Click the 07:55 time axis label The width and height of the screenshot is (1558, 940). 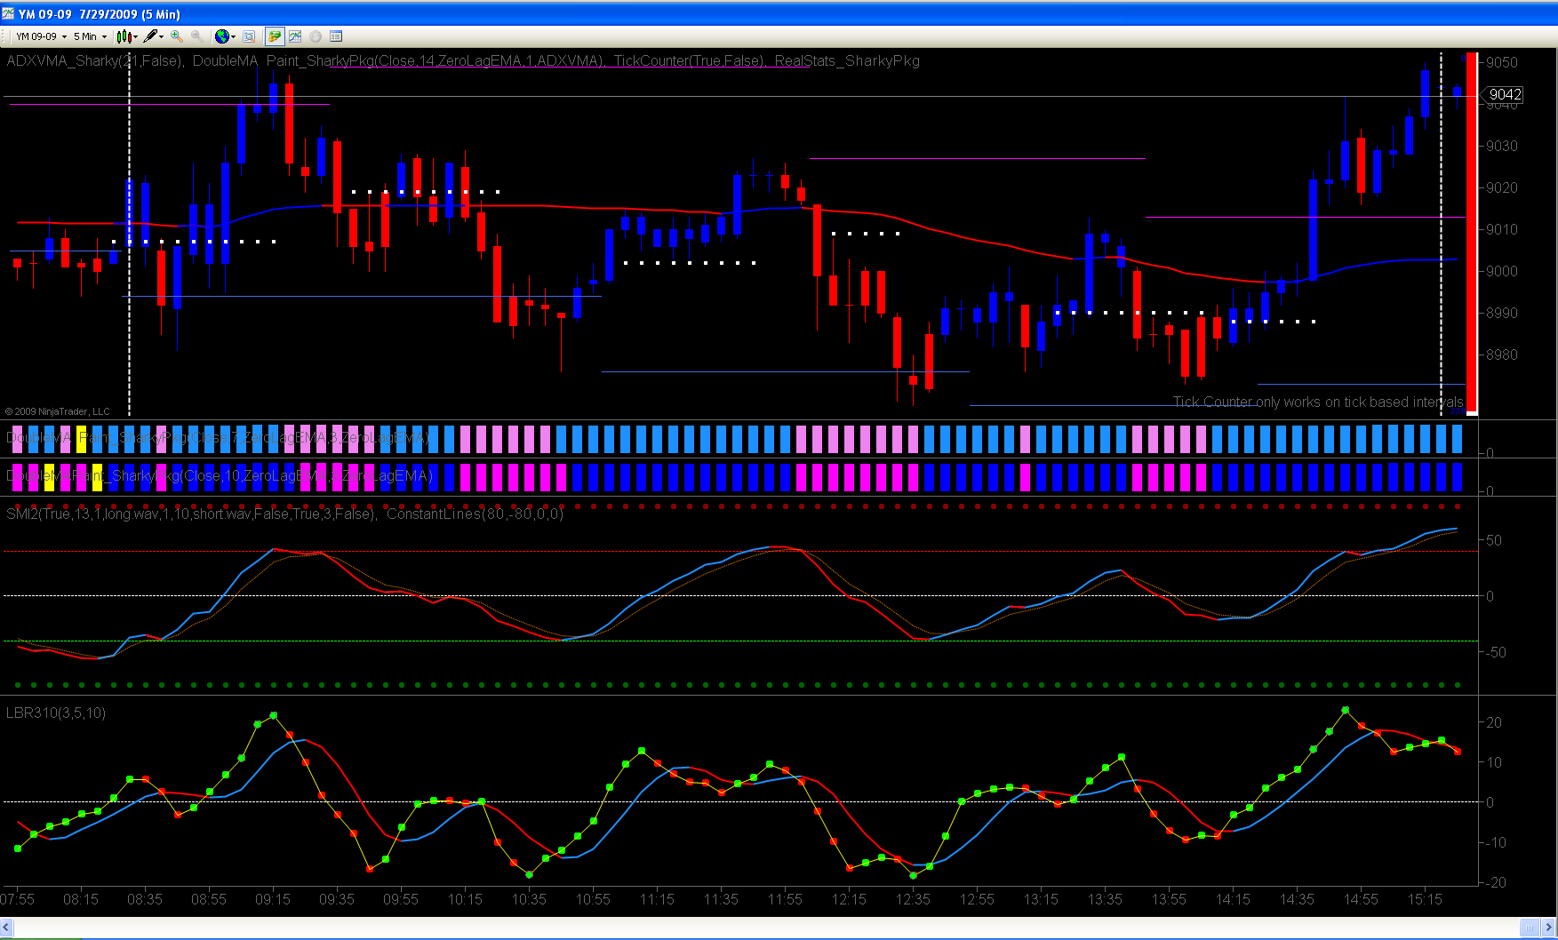[18, 899]
